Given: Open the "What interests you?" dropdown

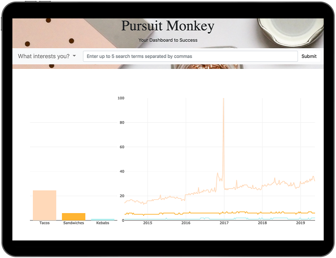Looking at the screenshot, I should tap(47, 56).
